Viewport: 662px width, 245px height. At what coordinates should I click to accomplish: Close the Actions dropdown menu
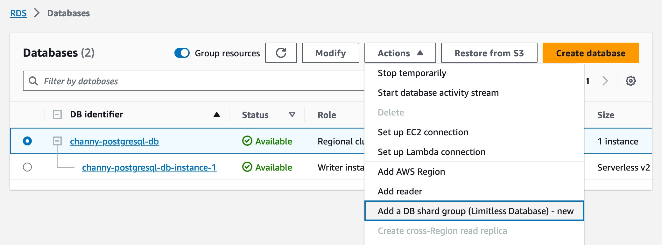pyautogui.click(x=400, y=53)
